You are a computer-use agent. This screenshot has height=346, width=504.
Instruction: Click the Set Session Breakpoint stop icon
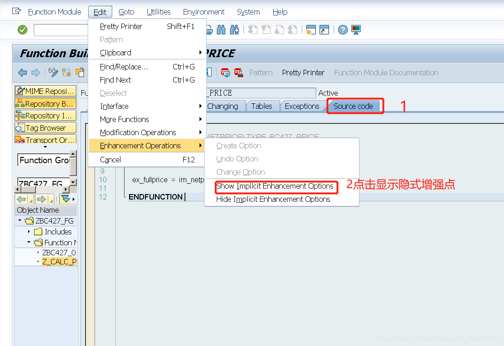pyautogui.click(x=225, y=73)
